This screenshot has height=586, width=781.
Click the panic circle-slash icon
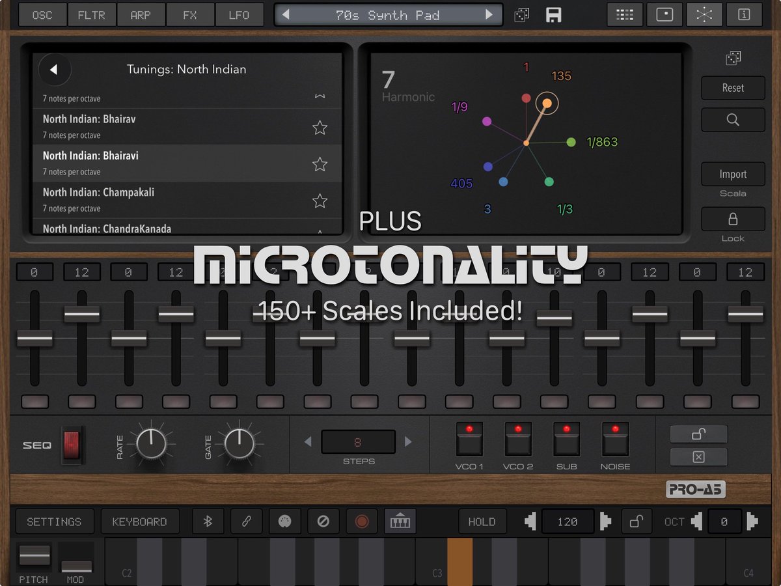(x=323, y=522)
